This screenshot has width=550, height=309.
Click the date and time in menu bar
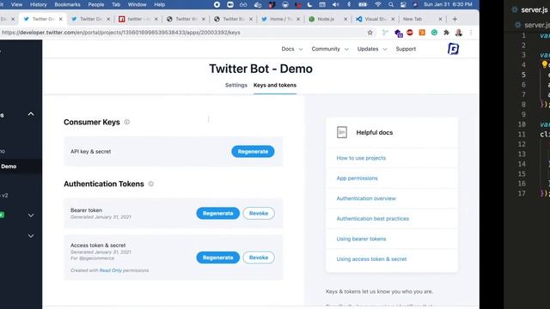(x=448, y=4)
